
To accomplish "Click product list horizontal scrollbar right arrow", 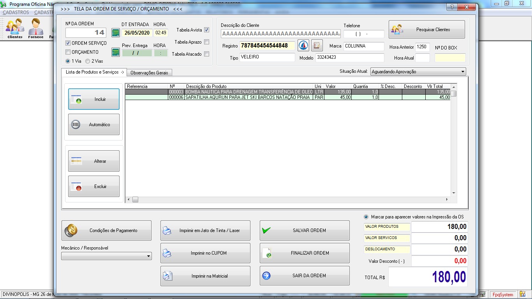I will click(x=447, y=200).
